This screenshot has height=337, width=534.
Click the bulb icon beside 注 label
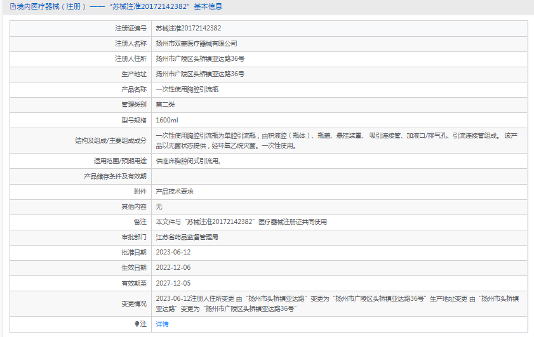pyautogui.click(x=137, y=324)
